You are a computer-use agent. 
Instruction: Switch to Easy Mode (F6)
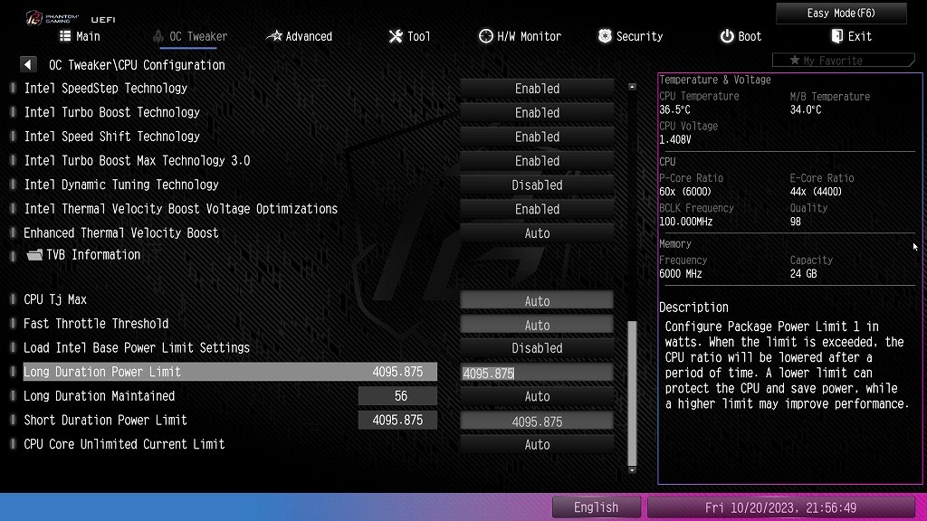[841, 13]
